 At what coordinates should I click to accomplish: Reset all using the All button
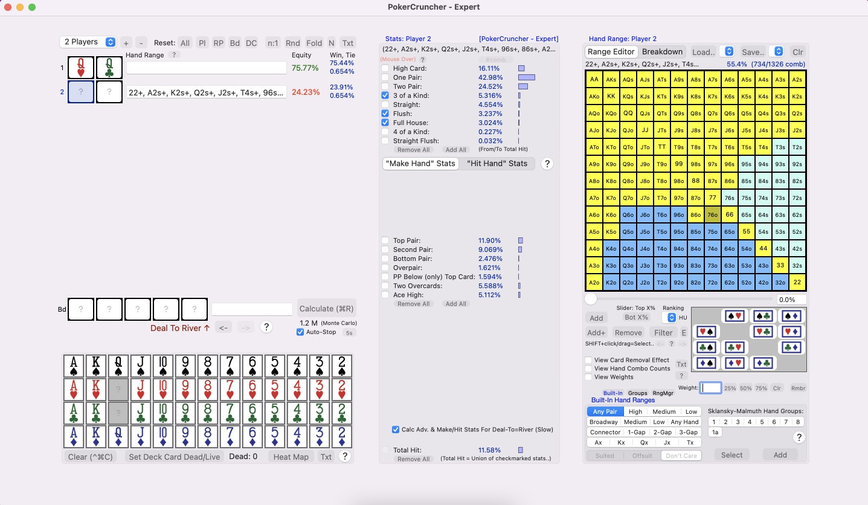coord(185,43)
